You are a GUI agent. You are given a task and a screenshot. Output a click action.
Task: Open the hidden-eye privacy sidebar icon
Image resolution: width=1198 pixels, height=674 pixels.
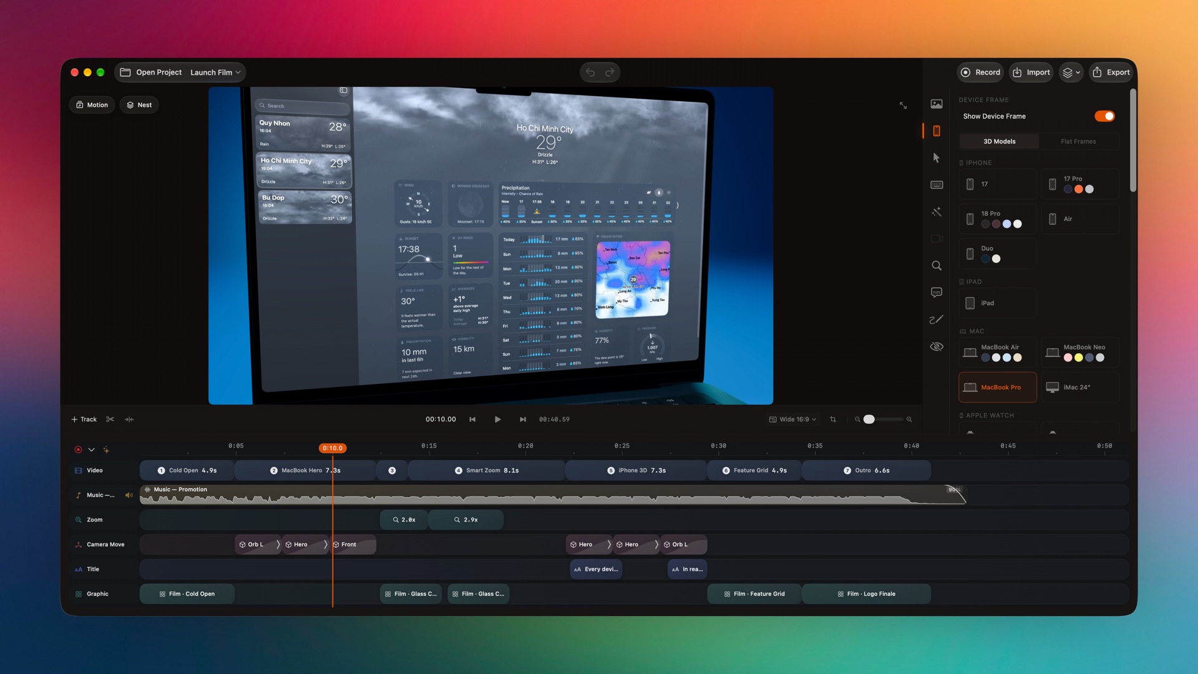(937, 346)
